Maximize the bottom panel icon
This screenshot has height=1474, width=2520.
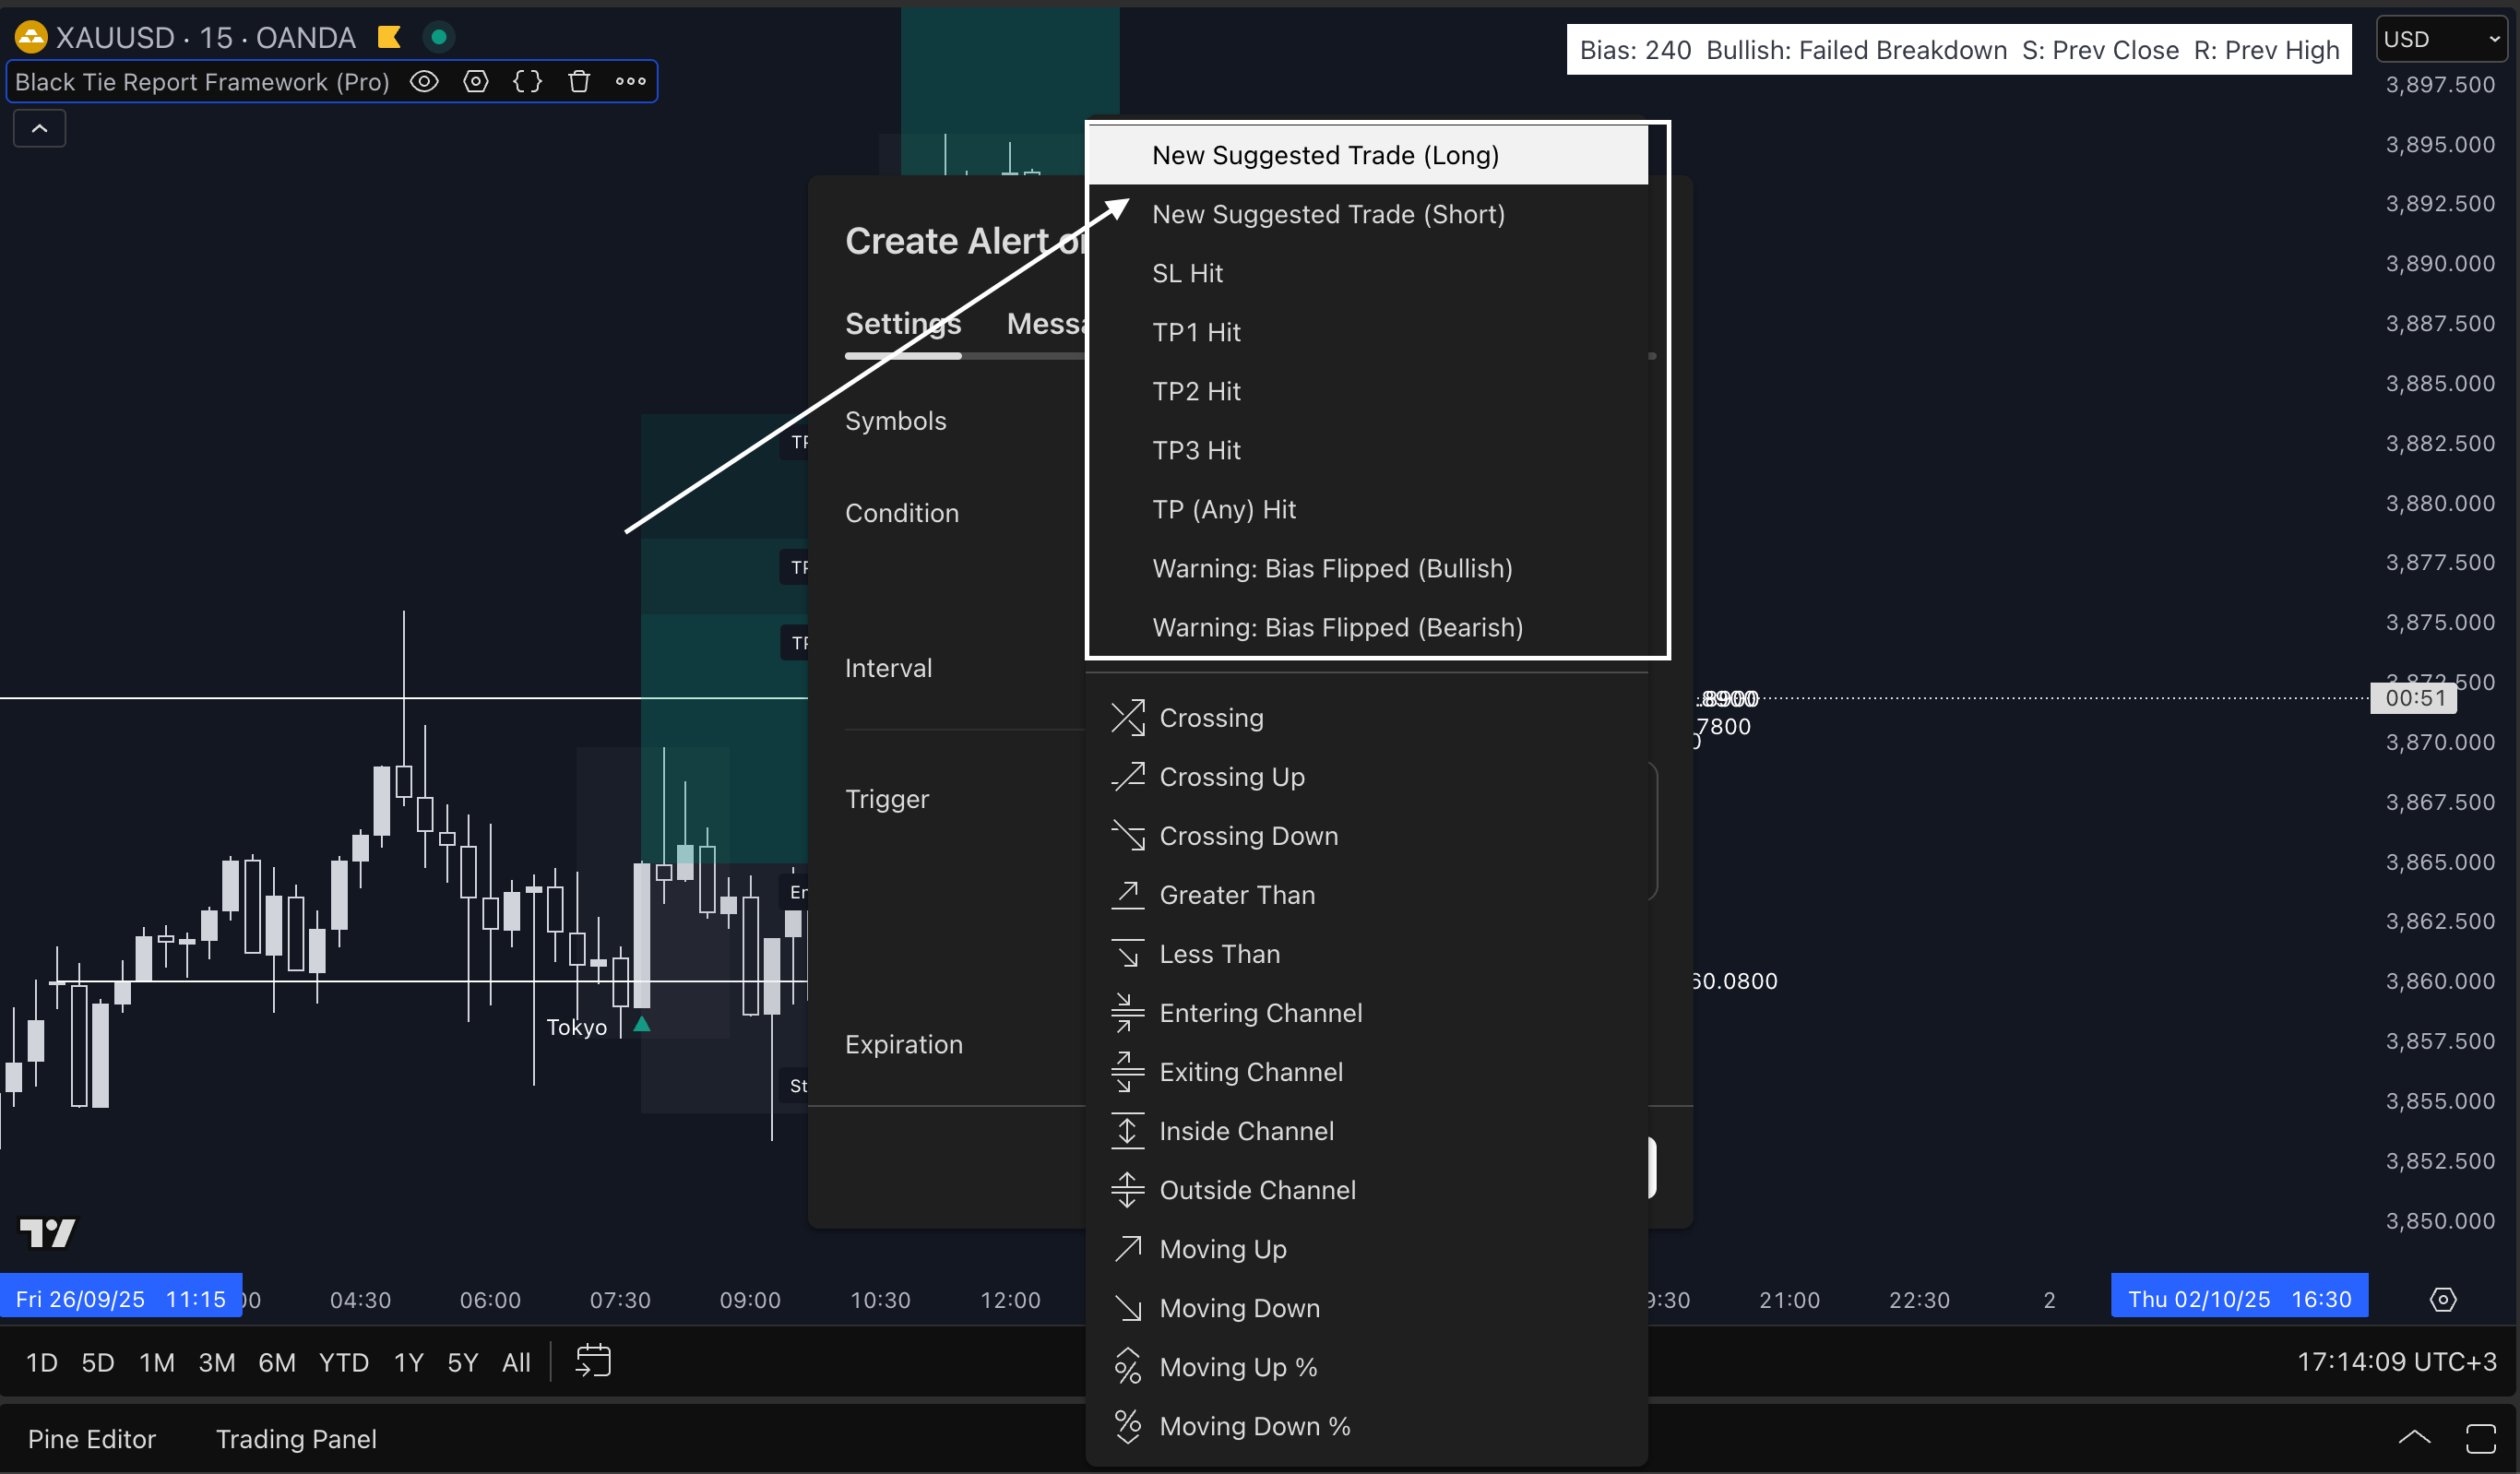point(2480,1438)
